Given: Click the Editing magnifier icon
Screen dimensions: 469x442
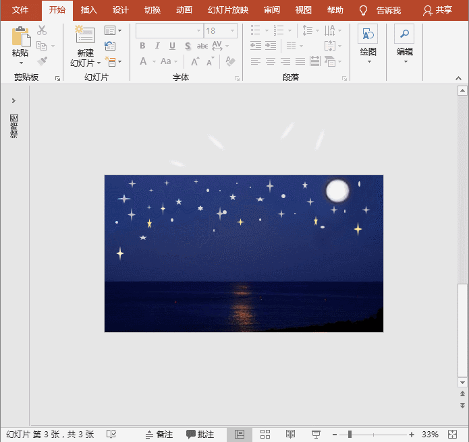Looking at the screenshot, I should point(404,34).
